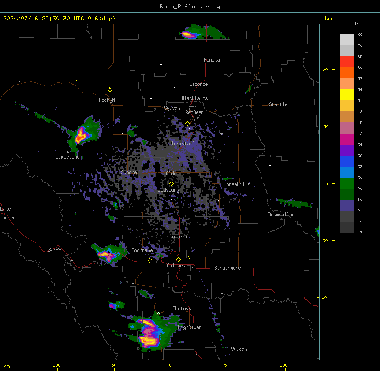Click the Strathmore label
The height and width of the screenshot is (371, 380).
(x=227, y=268)
